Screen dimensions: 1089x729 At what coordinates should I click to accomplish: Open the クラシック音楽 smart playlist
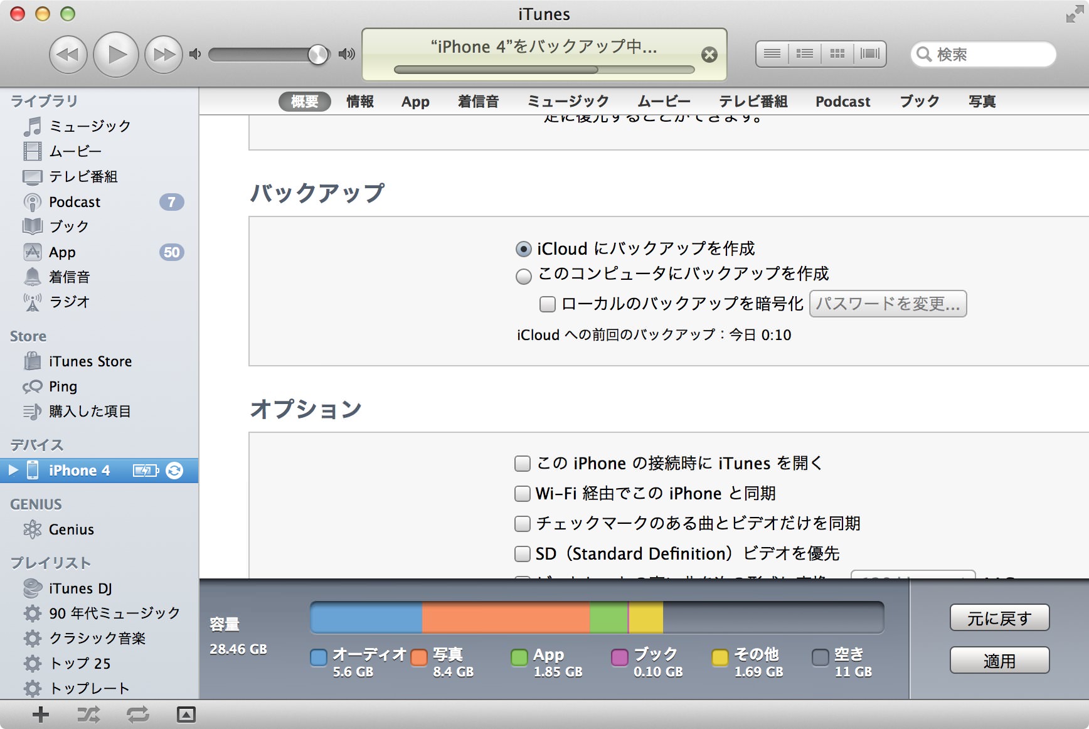[x=99, y=638]
